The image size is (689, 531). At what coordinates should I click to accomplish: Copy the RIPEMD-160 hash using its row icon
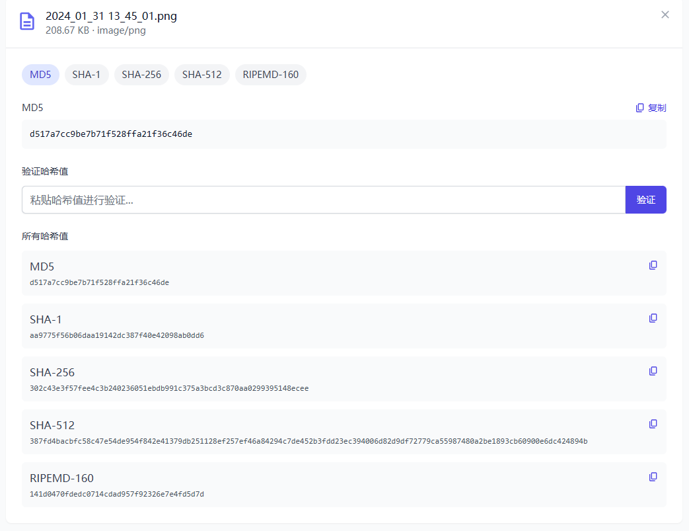tap(653, 477)
